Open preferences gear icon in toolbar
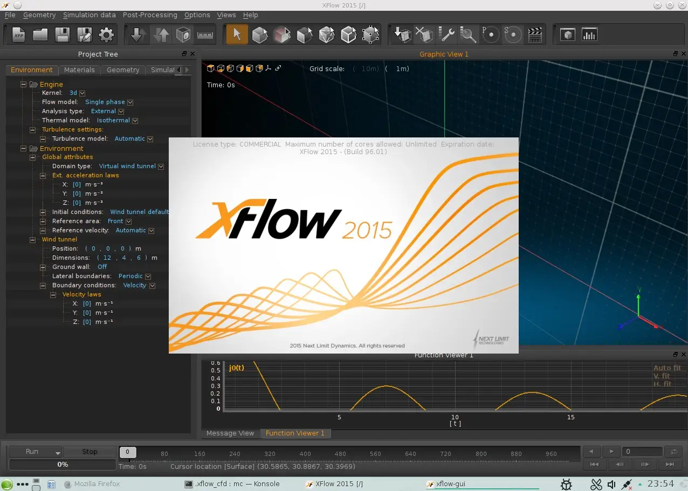 (106, 35)
